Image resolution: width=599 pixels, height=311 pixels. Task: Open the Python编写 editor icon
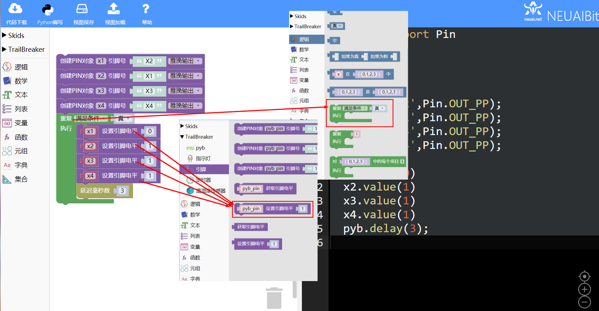click(x=48, y=9)
